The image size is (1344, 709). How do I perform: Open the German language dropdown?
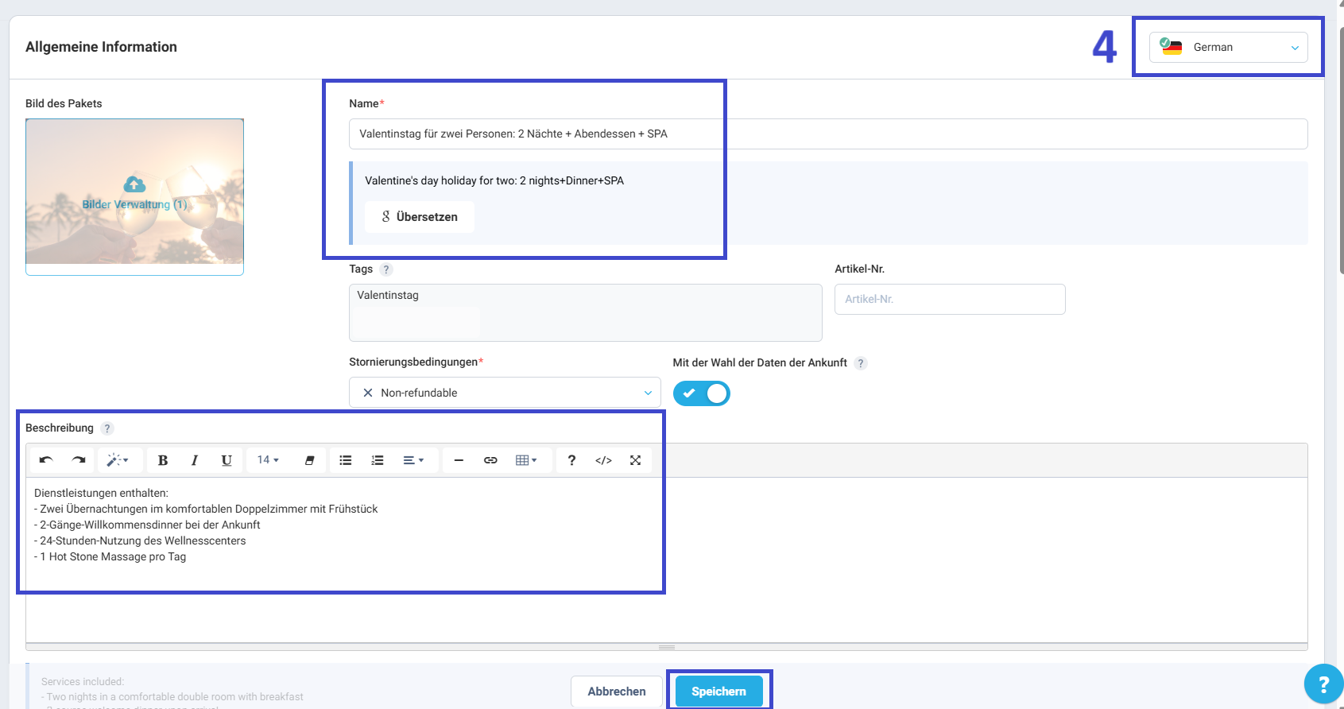(1228, 48)
